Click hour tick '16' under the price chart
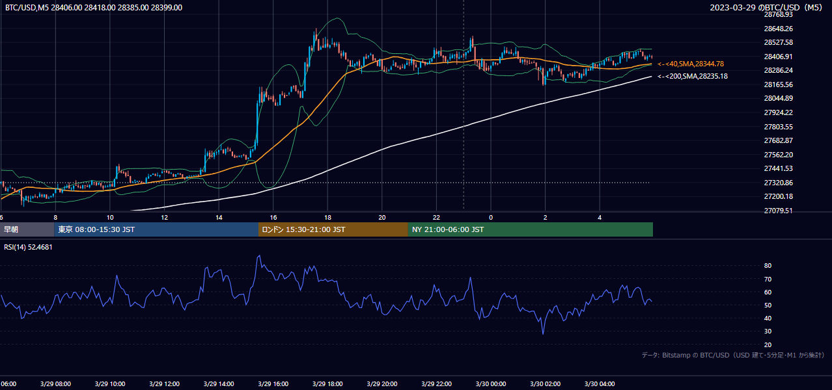This screenshot has width=832, height=390. [273, 217]
